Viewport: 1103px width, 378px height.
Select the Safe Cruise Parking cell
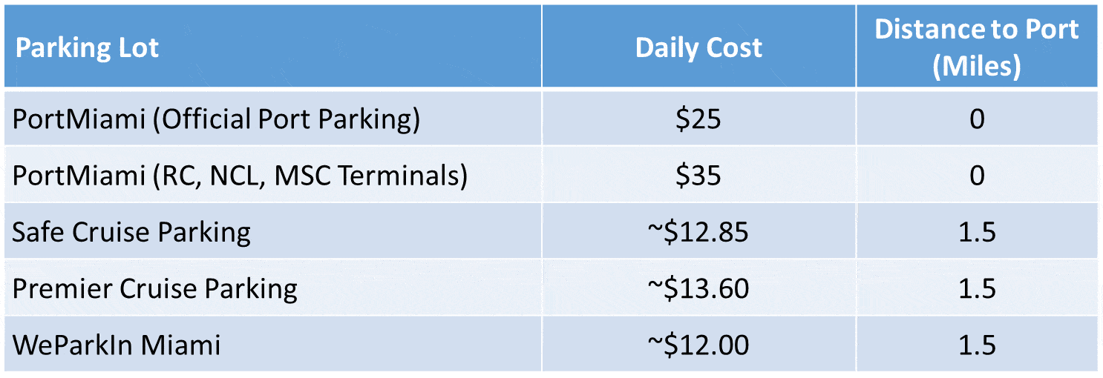[272, 231]
